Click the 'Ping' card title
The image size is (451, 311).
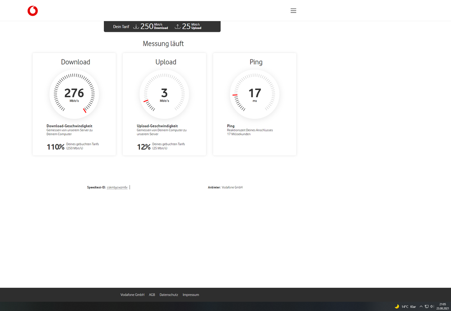pos(256,62)
